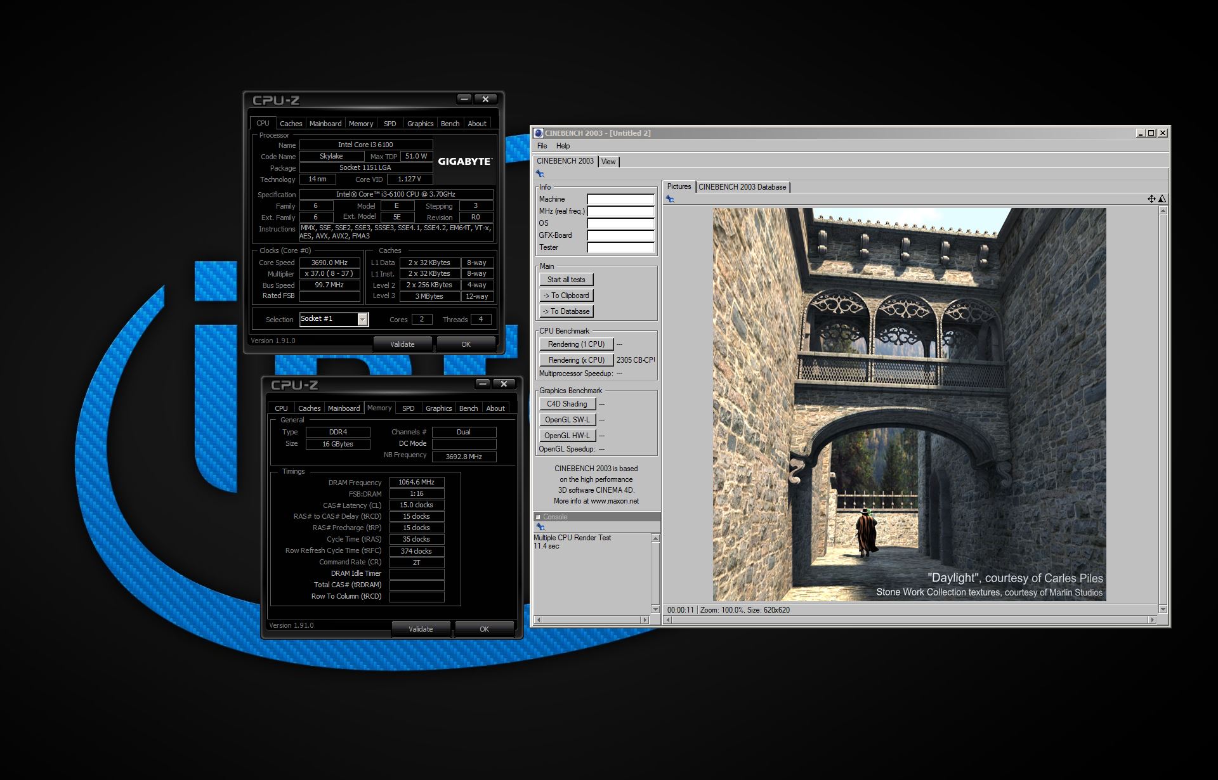The height and width of the screenshot is (780, 1218).
Task: Click the 2305 CB-CPU score text
Action: [x=635, y=360]
